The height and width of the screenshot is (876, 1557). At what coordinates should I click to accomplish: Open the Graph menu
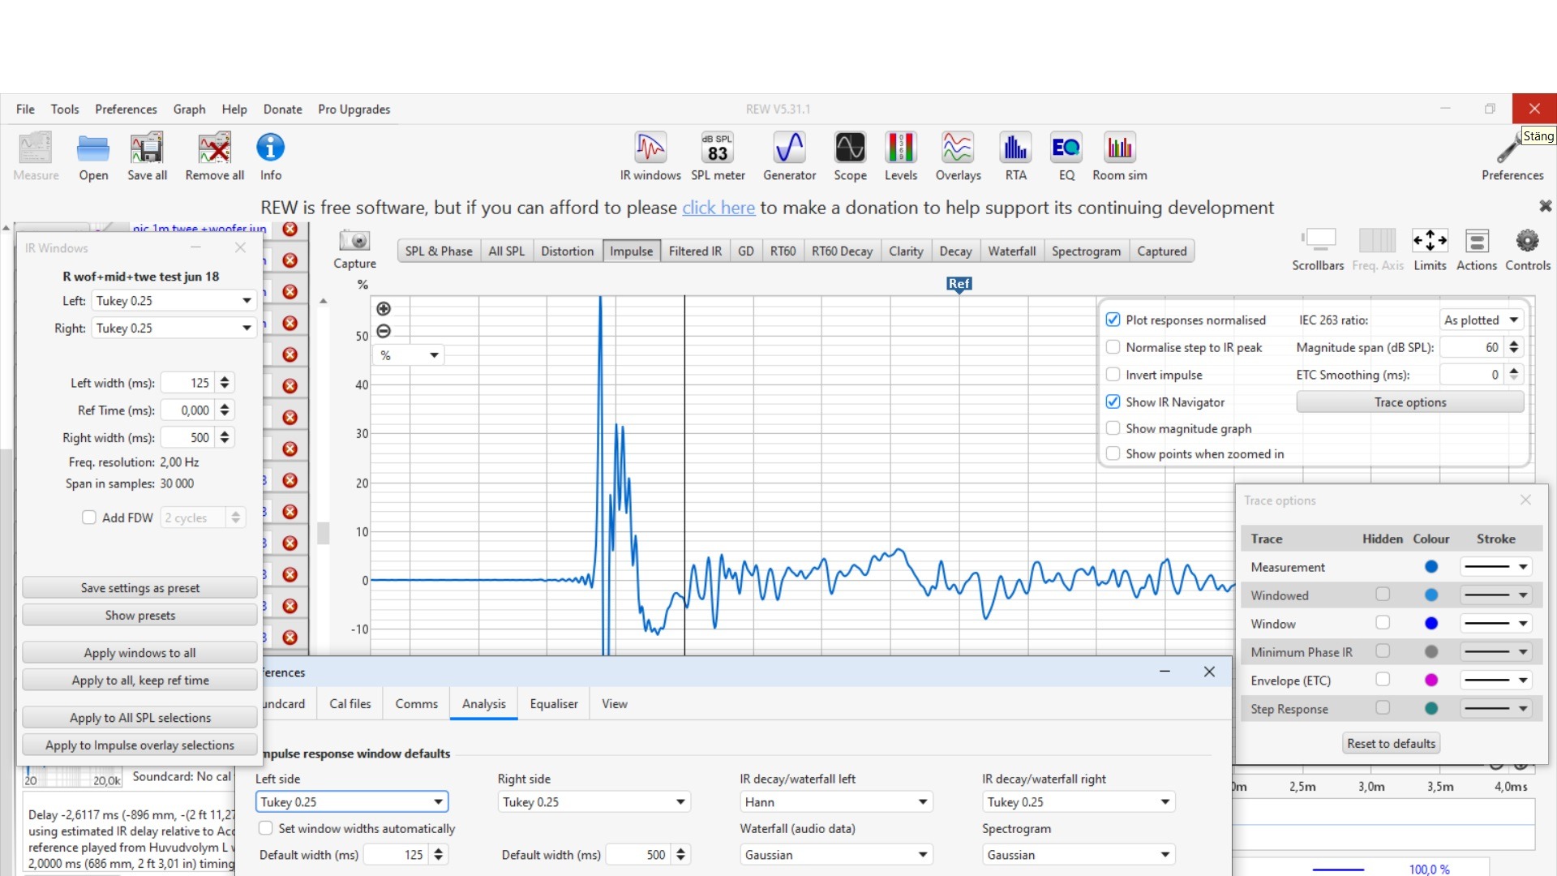(x=189, y=109)
